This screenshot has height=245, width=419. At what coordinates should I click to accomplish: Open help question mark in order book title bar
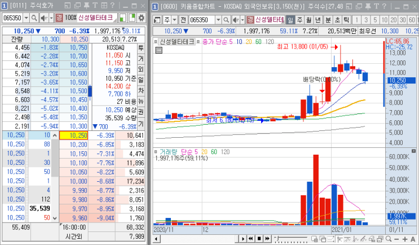coord(112,6)
